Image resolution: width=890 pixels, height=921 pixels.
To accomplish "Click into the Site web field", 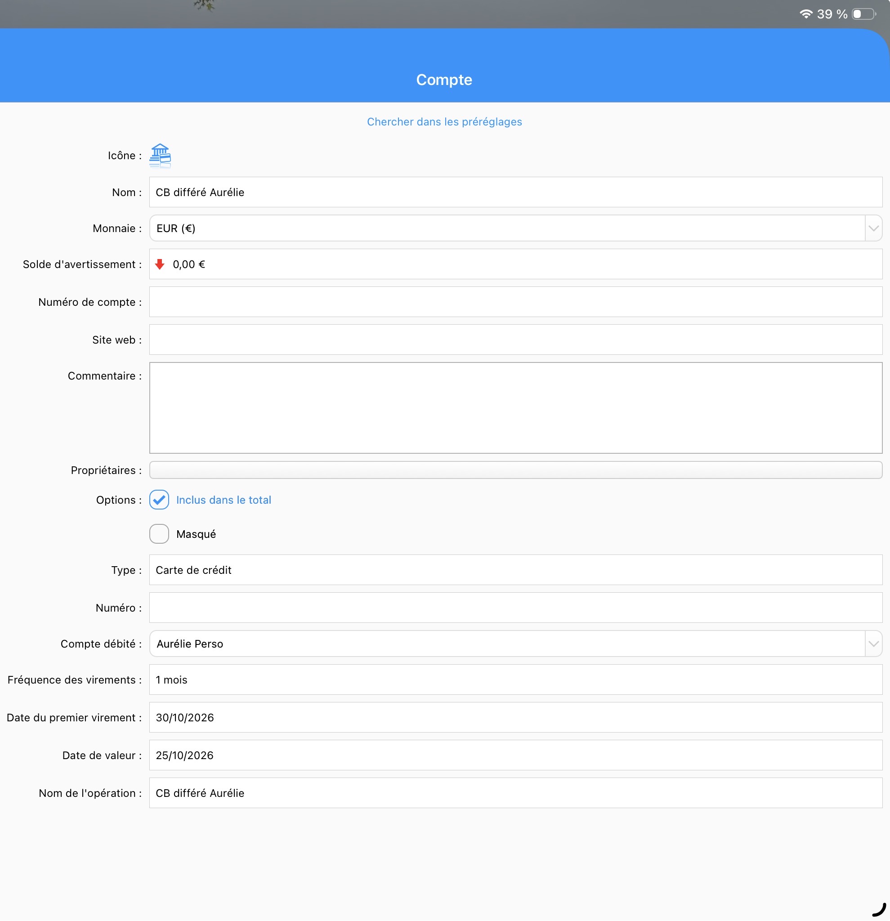I will click(x=515, y=340).
